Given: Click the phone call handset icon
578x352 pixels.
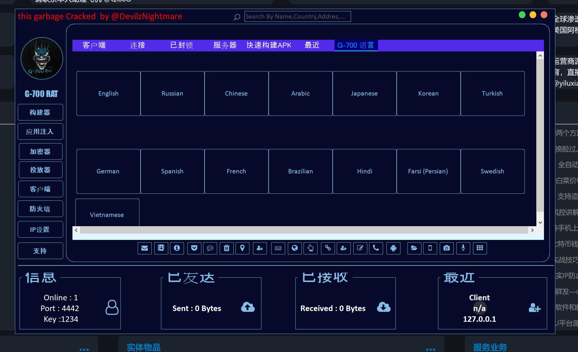Looking at the screenshot, I should pos(376,248).
